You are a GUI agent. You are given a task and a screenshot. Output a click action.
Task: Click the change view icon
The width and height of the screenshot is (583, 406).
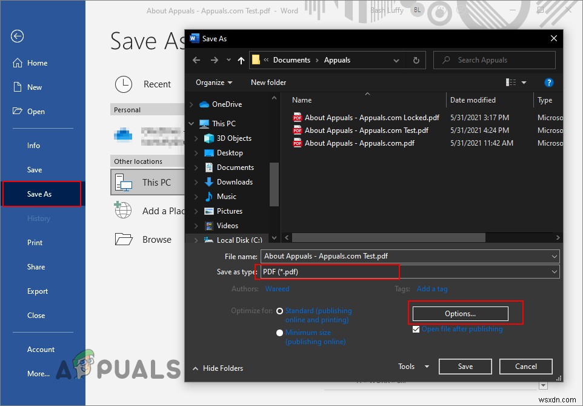click(511, 83)
